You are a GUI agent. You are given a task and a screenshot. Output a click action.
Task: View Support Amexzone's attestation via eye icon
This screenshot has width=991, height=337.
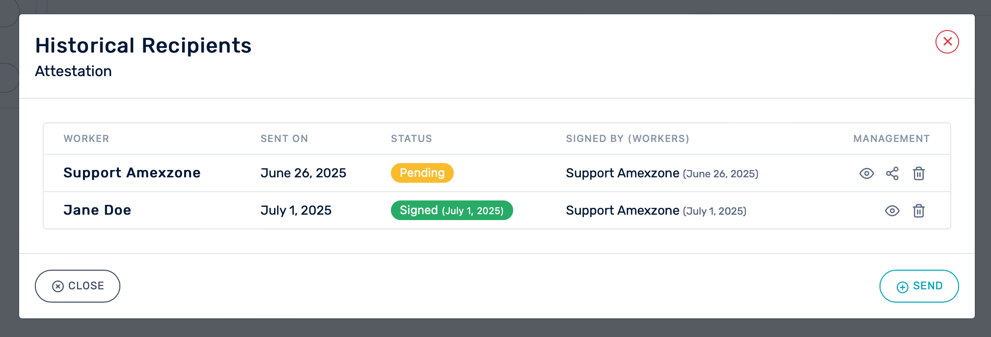866,173
